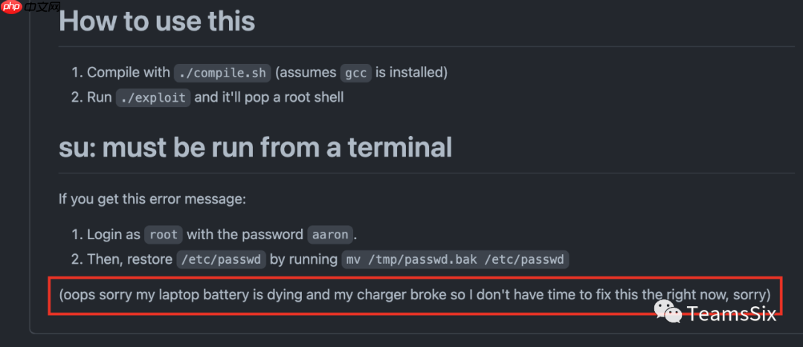Click the gcc inline code snippet
803x347 pixels.
pos(355,73)
